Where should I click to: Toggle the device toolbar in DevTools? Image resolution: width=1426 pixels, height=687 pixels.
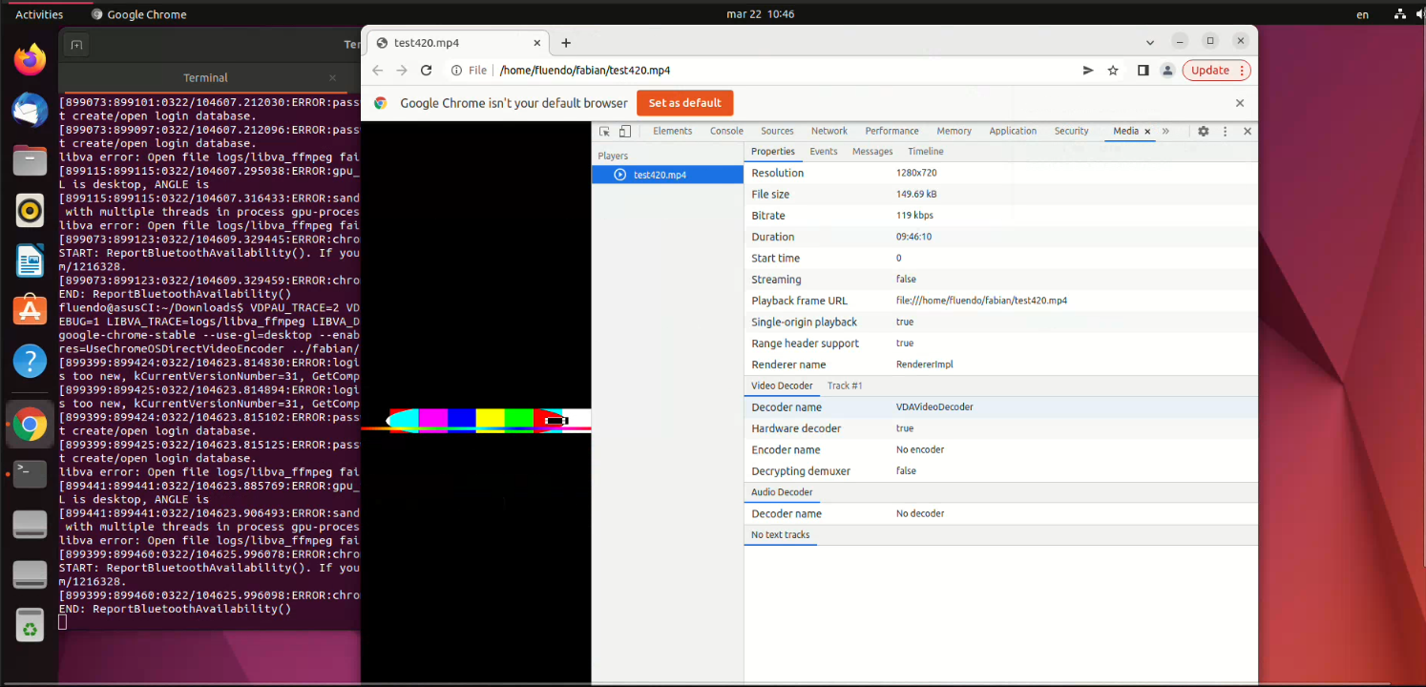point(625,132)
